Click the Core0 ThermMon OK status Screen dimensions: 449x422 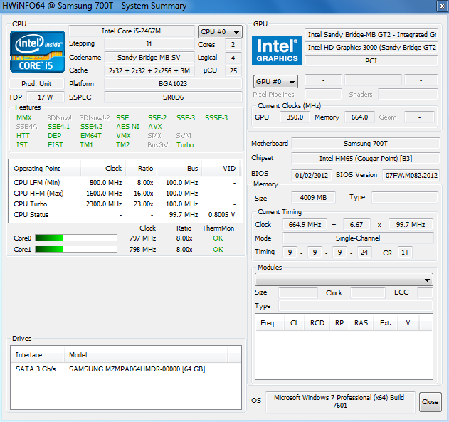[x=218, y=238]
